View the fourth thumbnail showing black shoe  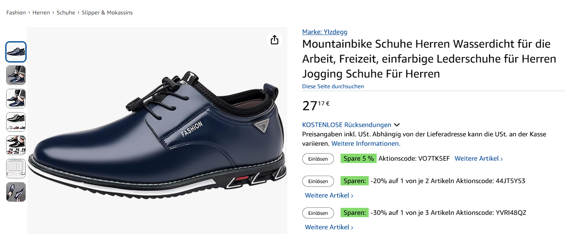pos(16,122)
